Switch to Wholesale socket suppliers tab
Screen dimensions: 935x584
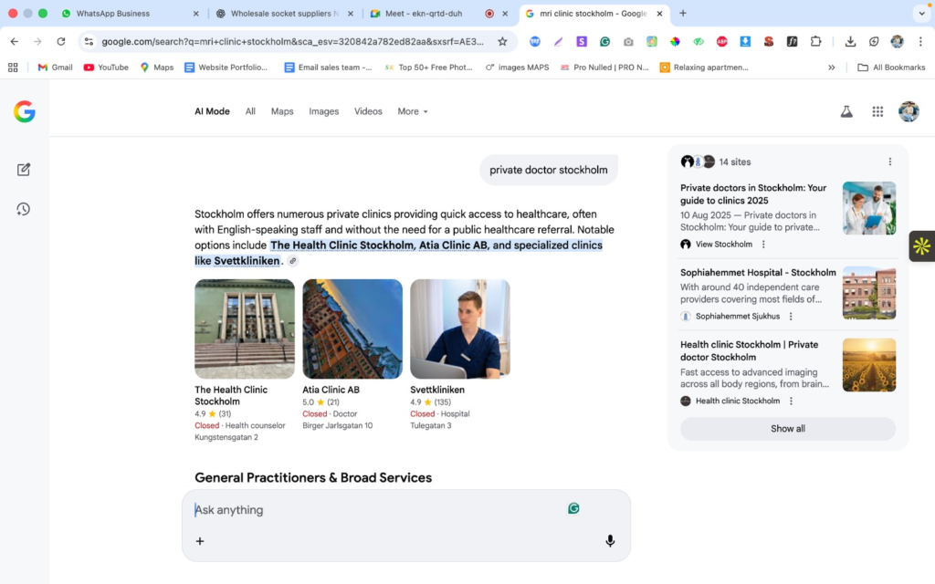[x=285, y=13]
